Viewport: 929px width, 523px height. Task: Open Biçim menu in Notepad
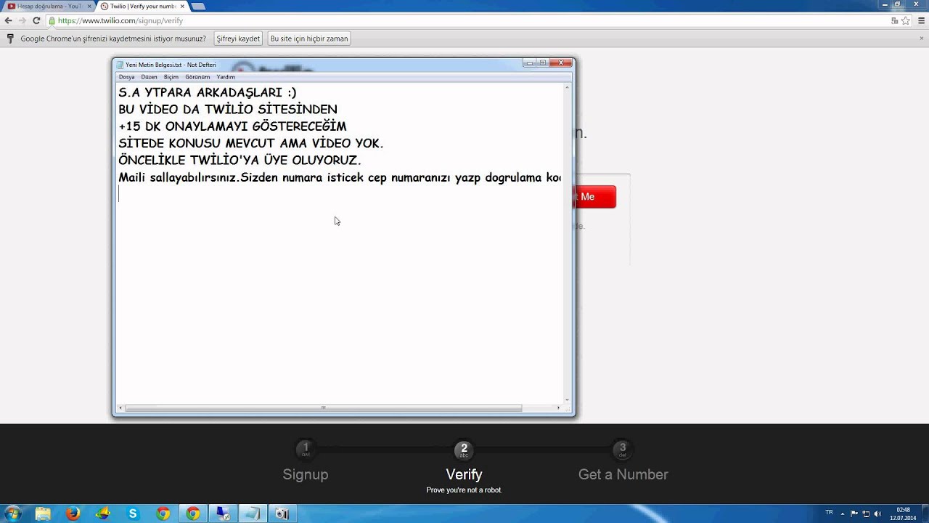(171, 77)
